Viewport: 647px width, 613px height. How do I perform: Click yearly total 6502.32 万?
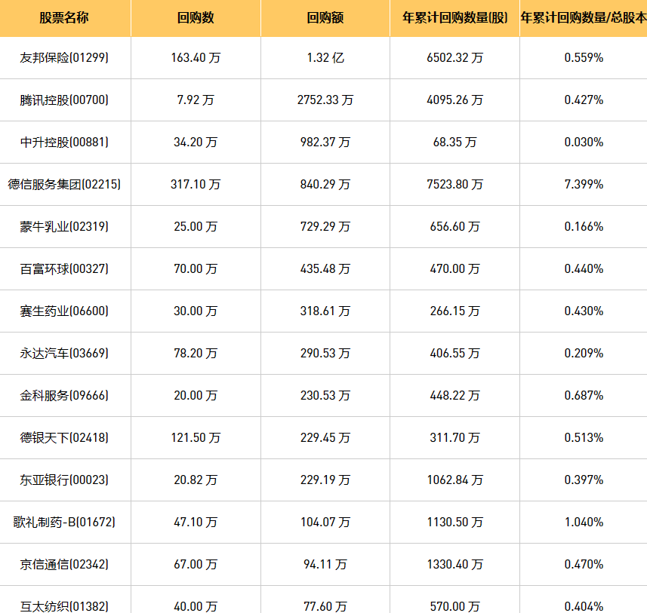coord(454,58)
